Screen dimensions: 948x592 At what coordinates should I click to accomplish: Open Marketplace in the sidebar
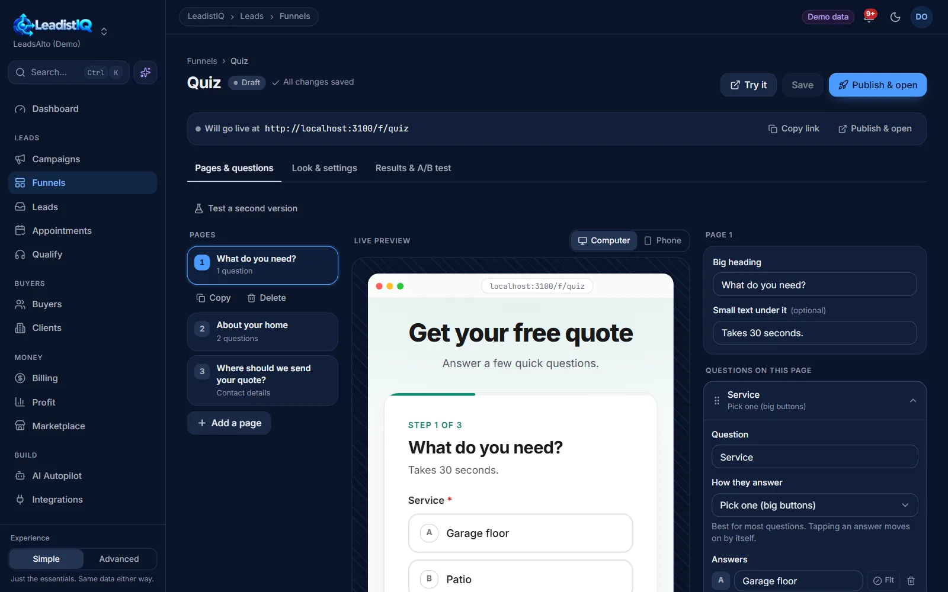click(x=82, y=426)
